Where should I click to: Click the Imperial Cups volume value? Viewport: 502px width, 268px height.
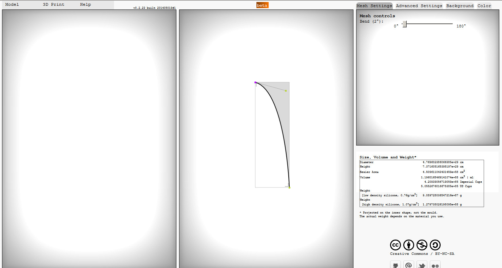click(441, 182)
